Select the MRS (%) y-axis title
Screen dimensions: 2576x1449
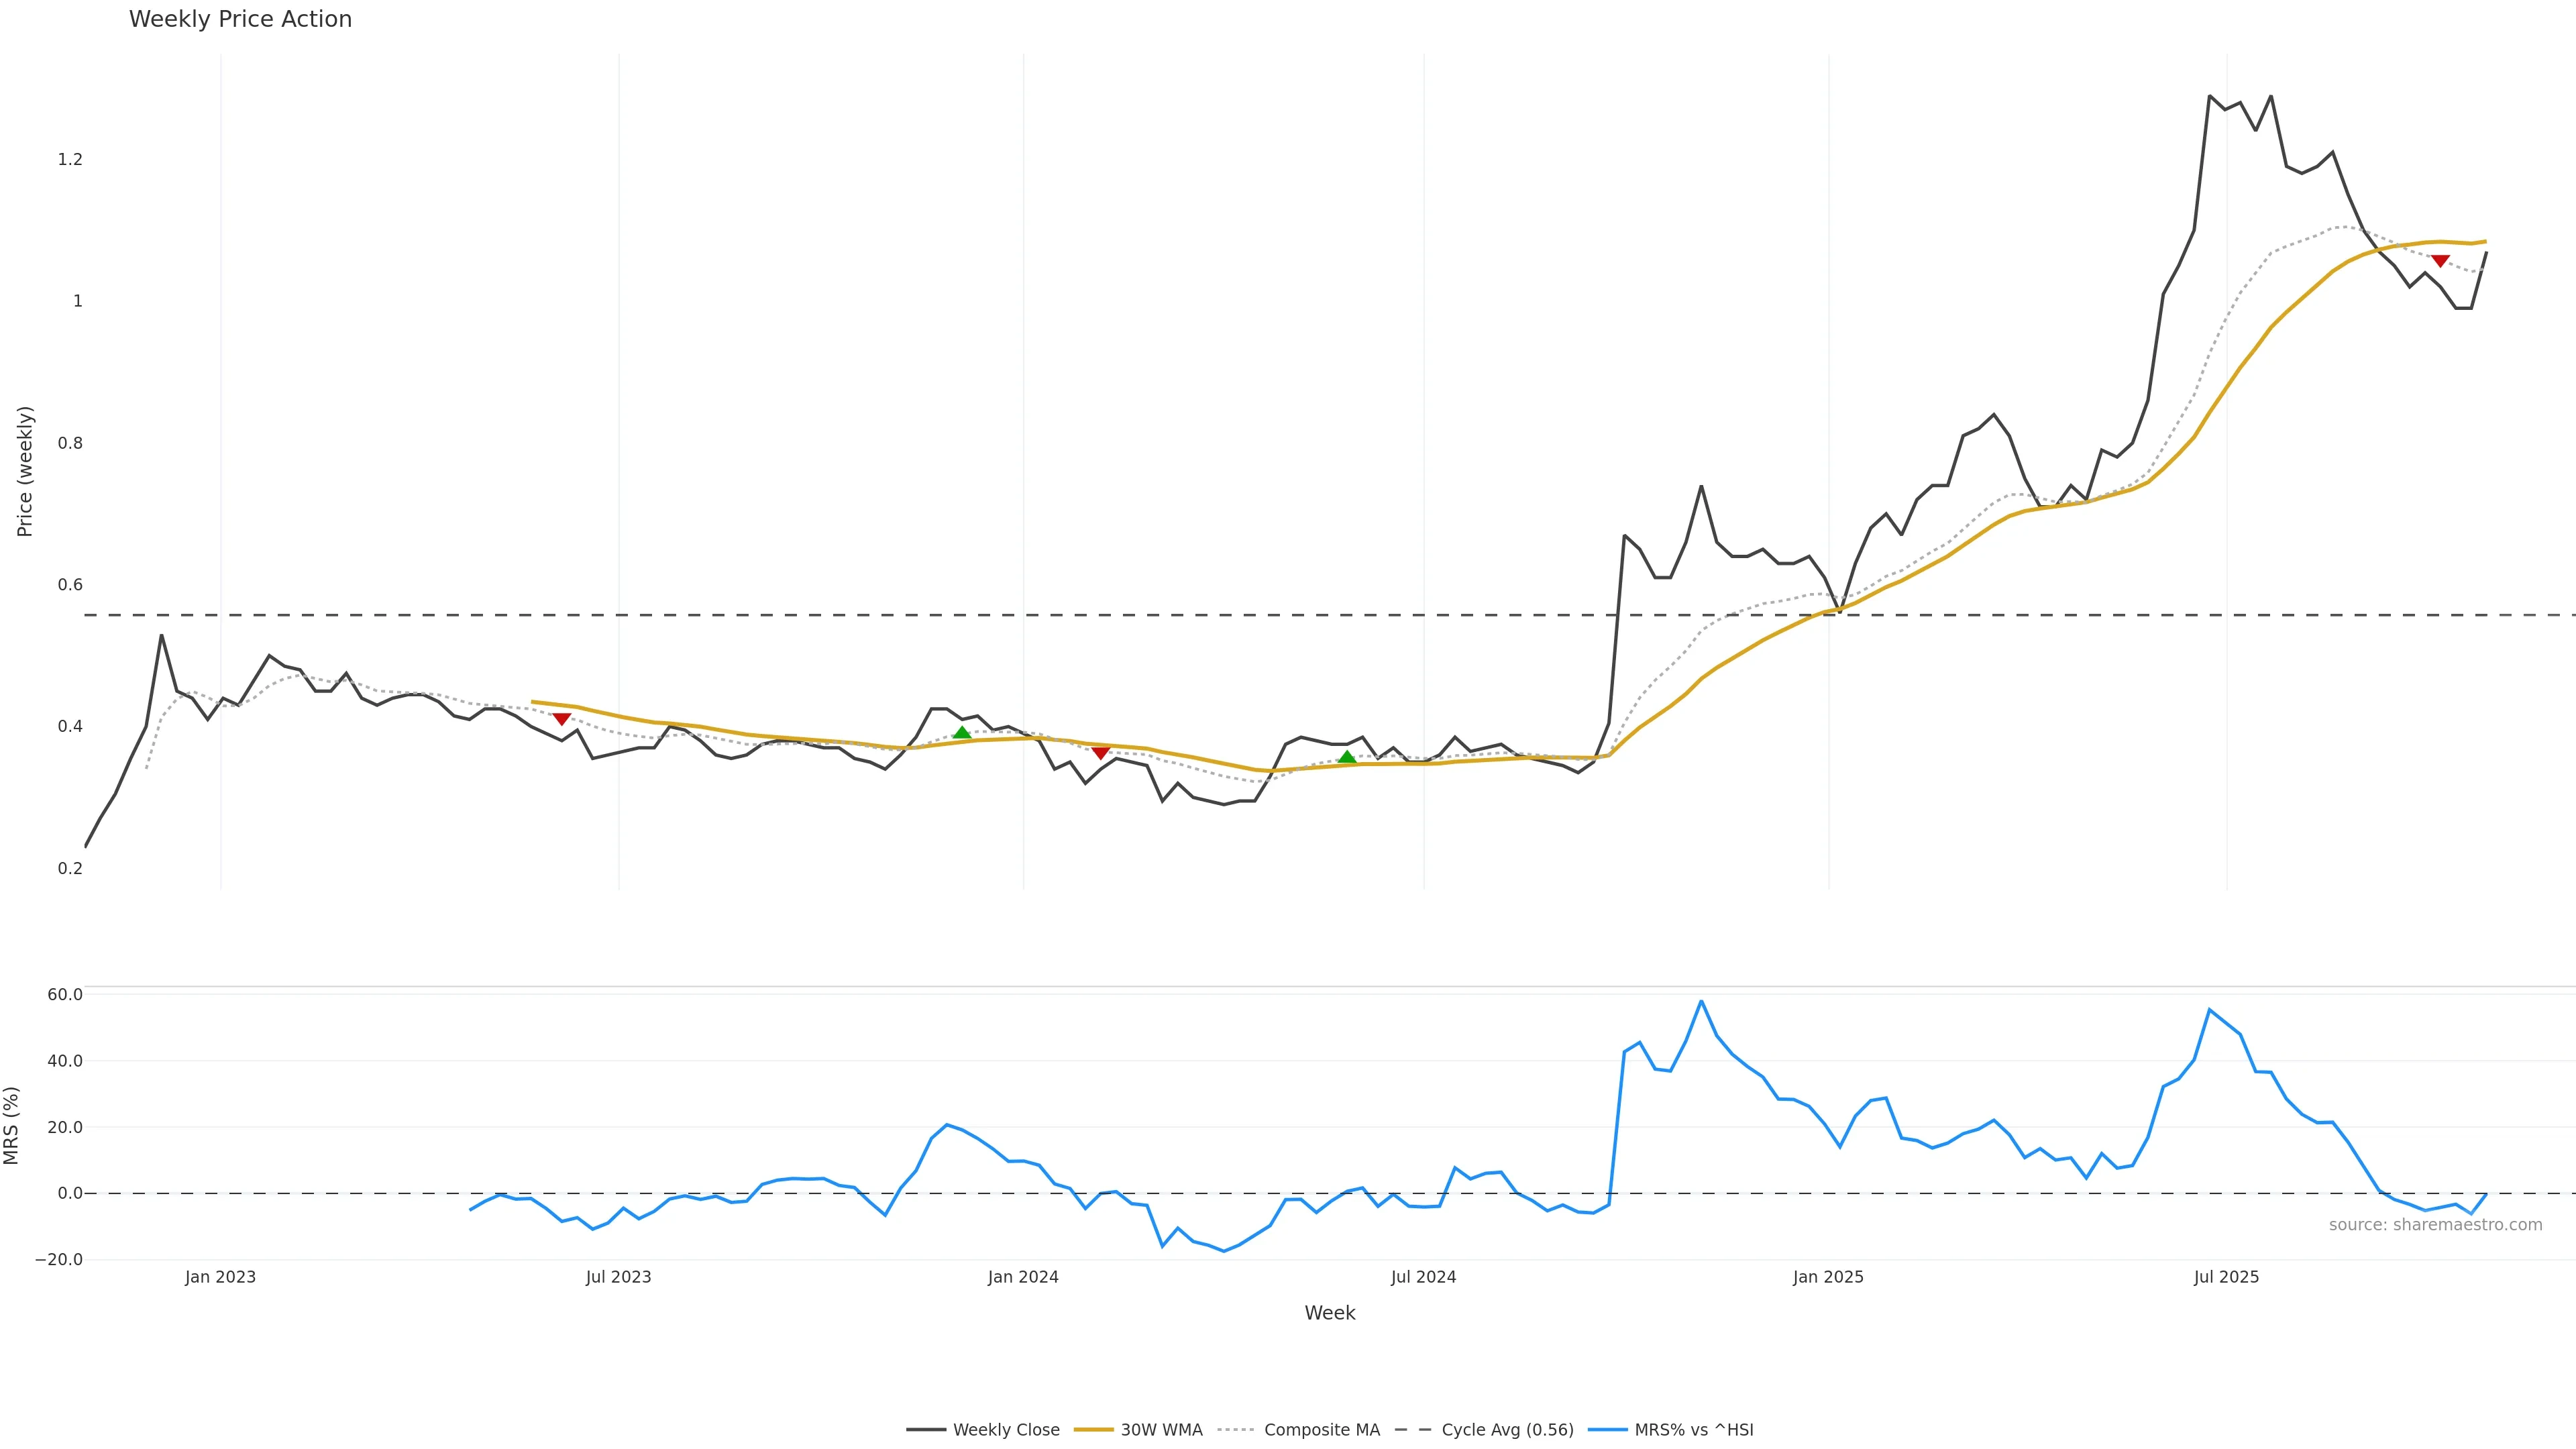pos(12,1125)
